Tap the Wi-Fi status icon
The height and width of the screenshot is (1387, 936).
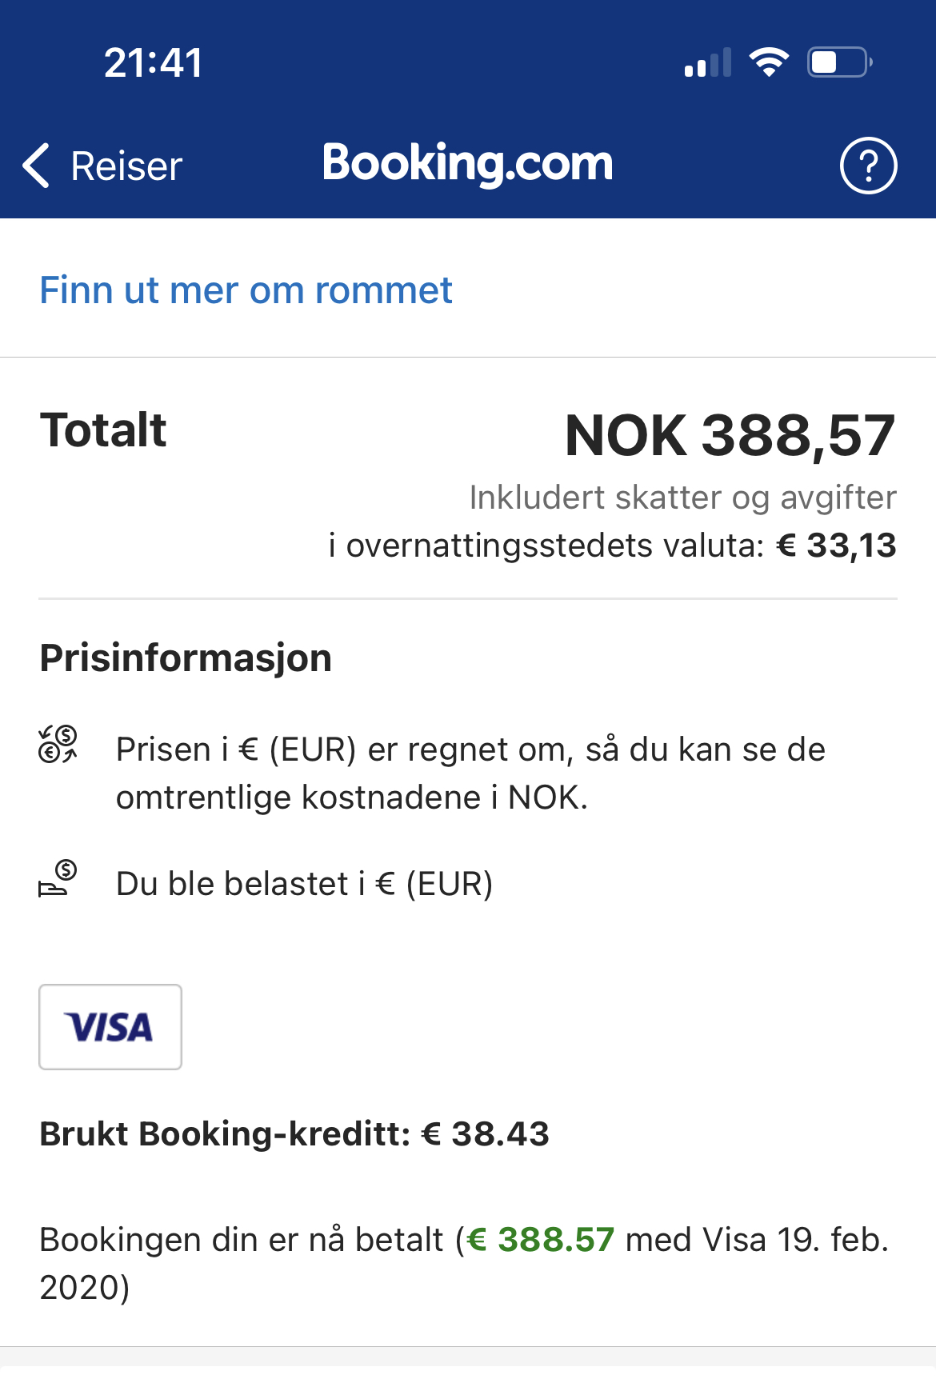point(769,62)
